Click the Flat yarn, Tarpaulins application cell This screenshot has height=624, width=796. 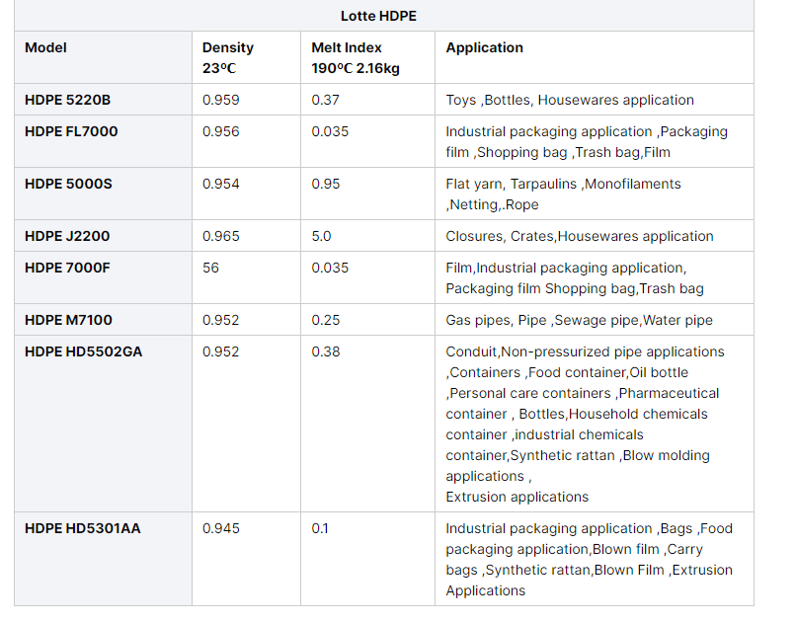(563, 194)
